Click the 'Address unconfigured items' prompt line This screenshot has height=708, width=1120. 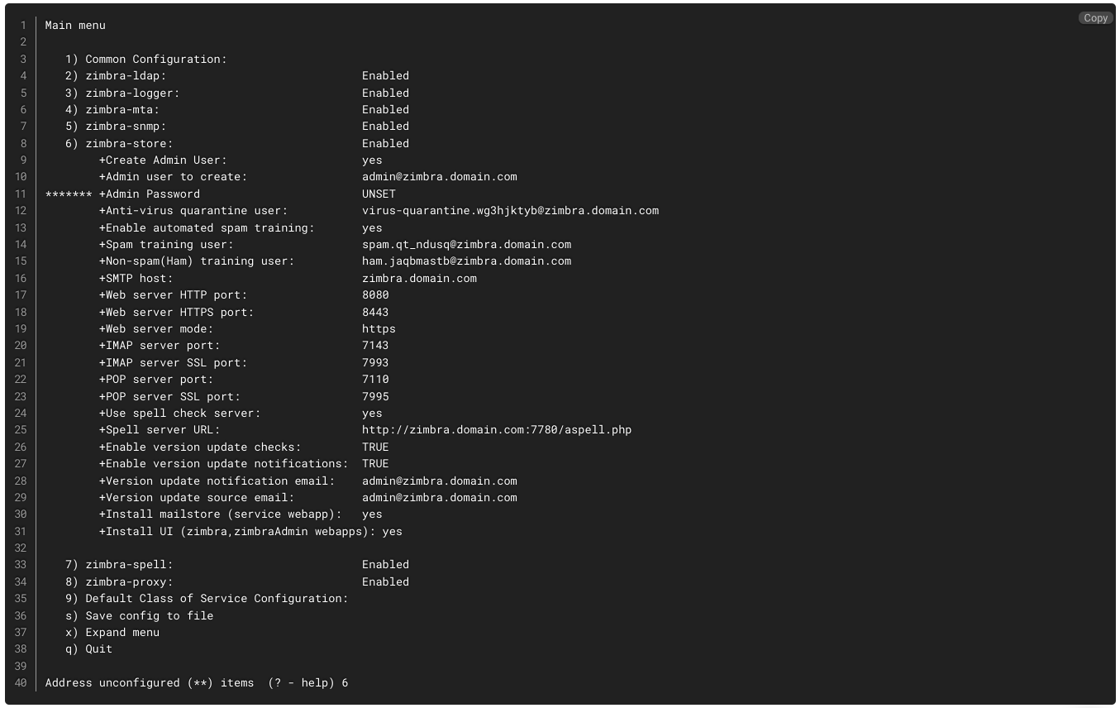tap(197, 682)
